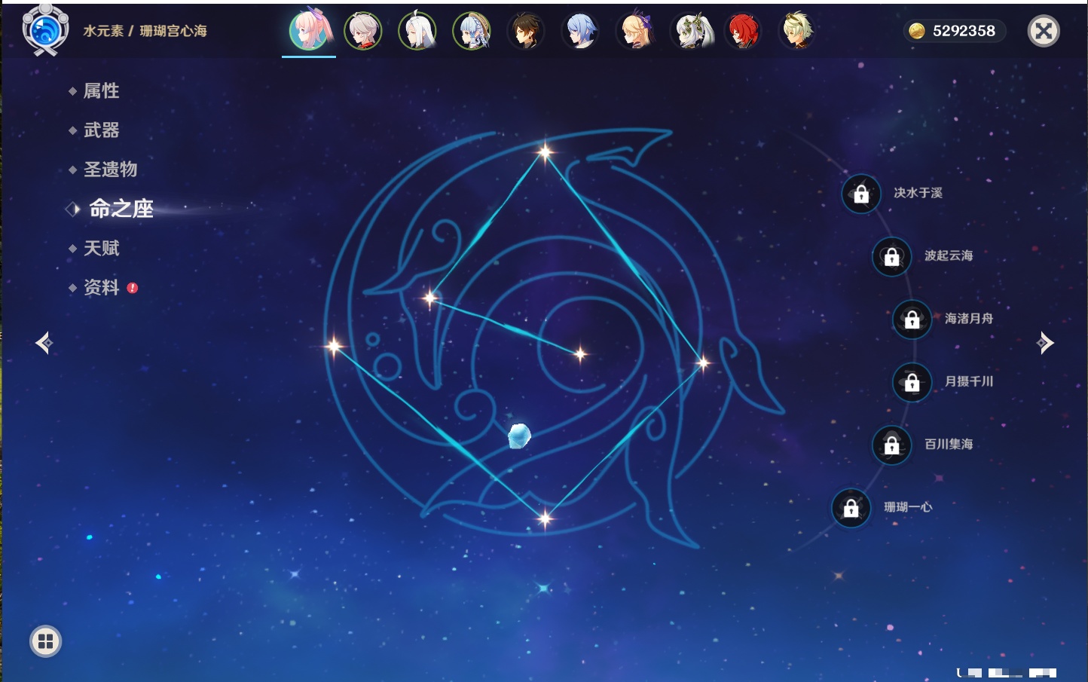The height and width of the screenshot is (682, 1088).
Task: Pick the light-blue-haired avatar wearing a straw hat
Action: (472, 31)
